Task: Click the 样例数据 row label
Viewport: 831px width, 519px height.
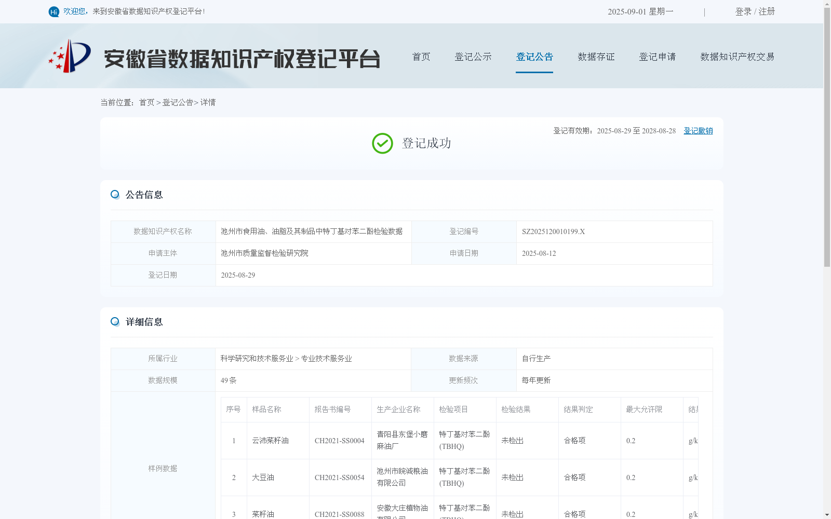Action: [163, 469]
